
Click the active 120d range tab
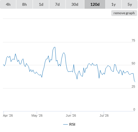tap(95, 4)
